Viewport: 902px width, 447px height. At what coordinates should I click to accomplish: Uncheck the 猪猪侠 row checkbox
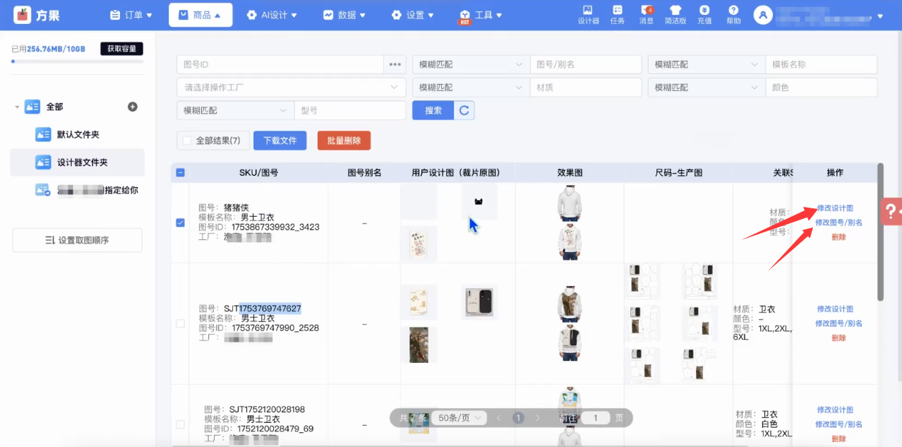click(180, 222)
